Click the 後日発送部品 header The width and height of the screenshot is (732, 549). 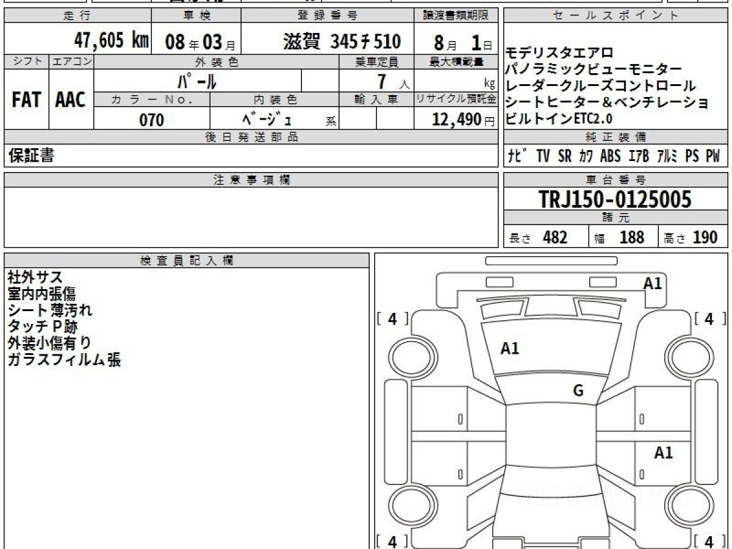coord(251,137)
